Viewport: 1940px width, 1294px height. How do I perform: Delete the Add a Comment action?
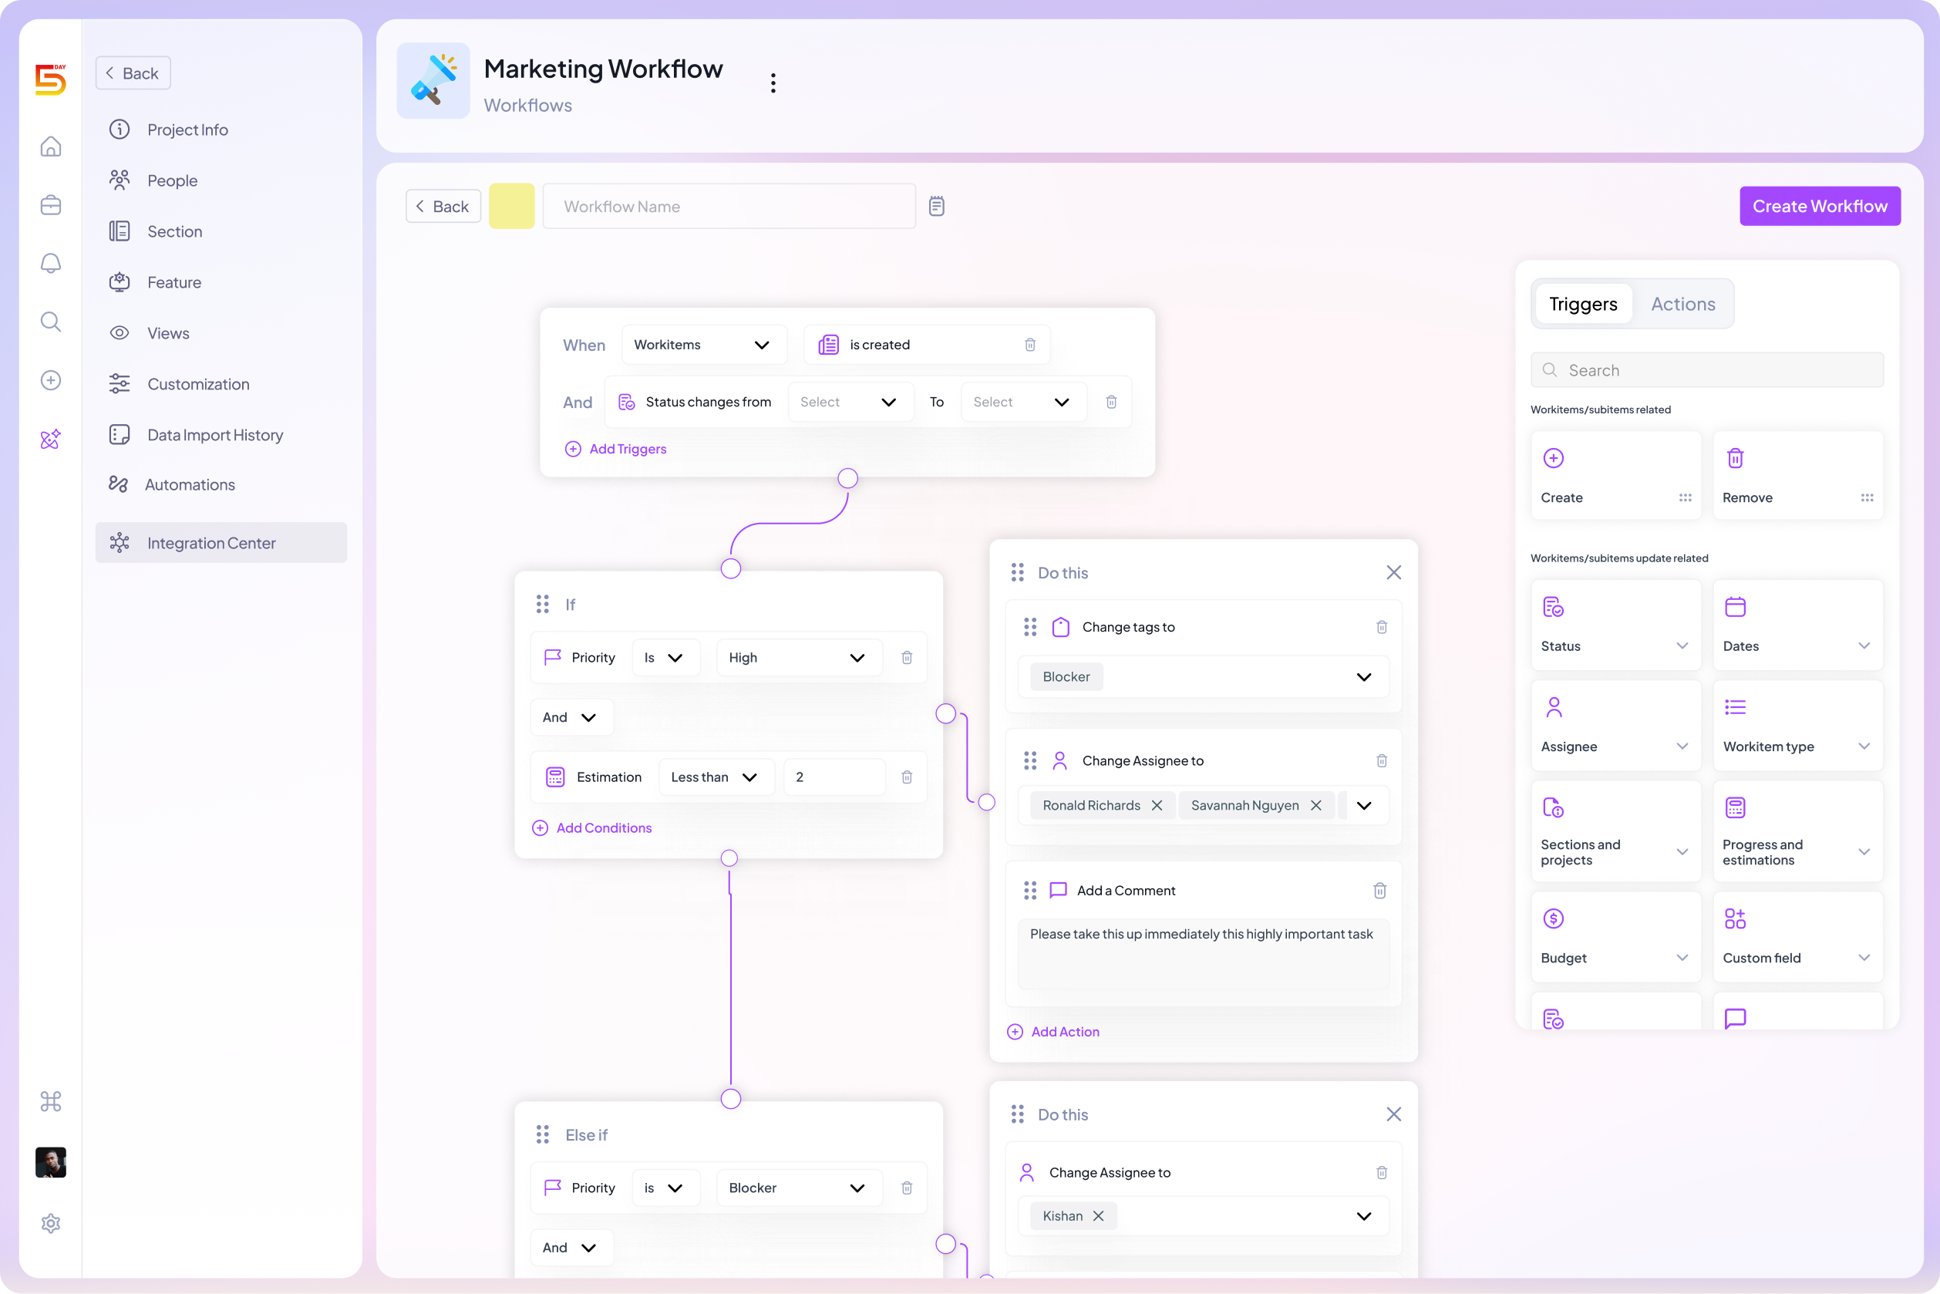pos(1379,891)
